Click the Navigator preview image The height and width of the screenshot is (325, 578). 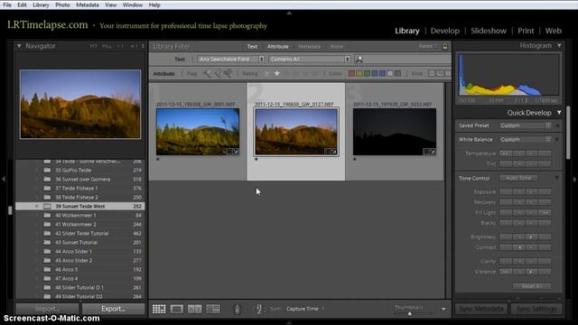pos(80,105)
